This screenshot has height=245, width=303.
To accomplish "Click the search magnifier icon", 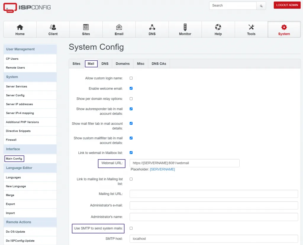I will click(x=261, y=6).
